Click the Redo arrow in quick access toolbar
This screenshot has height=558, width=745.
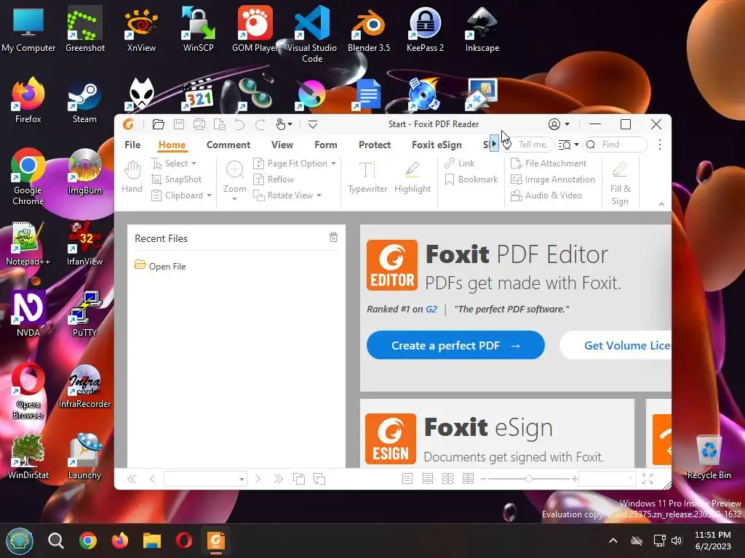[260, 125]
